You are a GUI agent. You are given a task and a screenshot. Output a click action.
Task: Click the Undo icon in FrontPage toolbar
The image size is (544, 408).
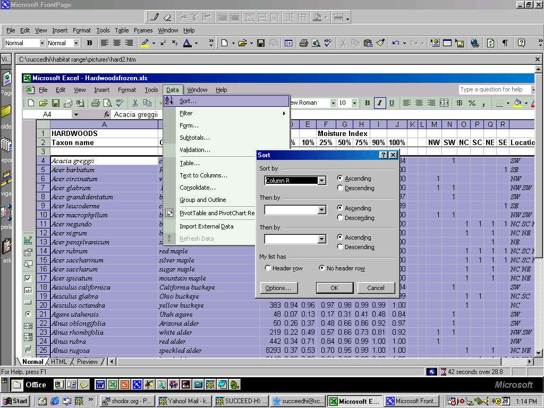point(395,43)
